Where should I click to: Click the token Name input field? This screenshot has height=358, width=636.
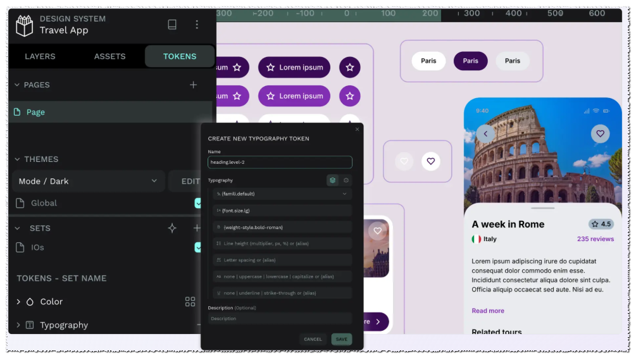click(x=280, y=162)
